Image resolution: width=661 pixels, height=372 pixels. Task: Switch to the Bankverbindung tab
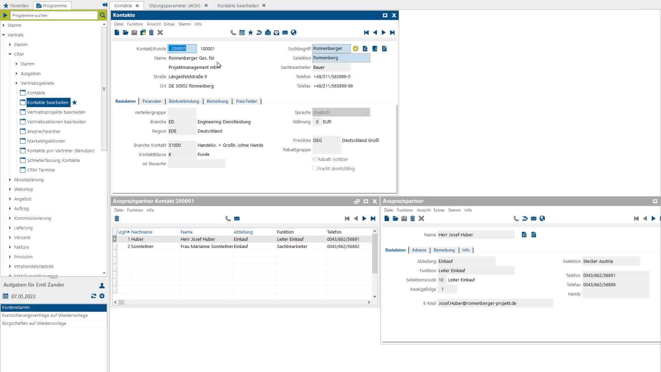click(x=184, y=101)
